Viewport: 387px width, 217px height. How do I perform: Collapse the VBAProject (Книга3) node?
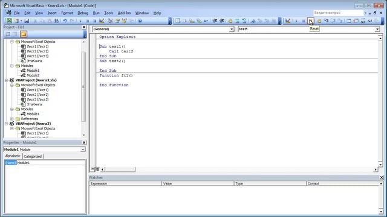(7, 124)
